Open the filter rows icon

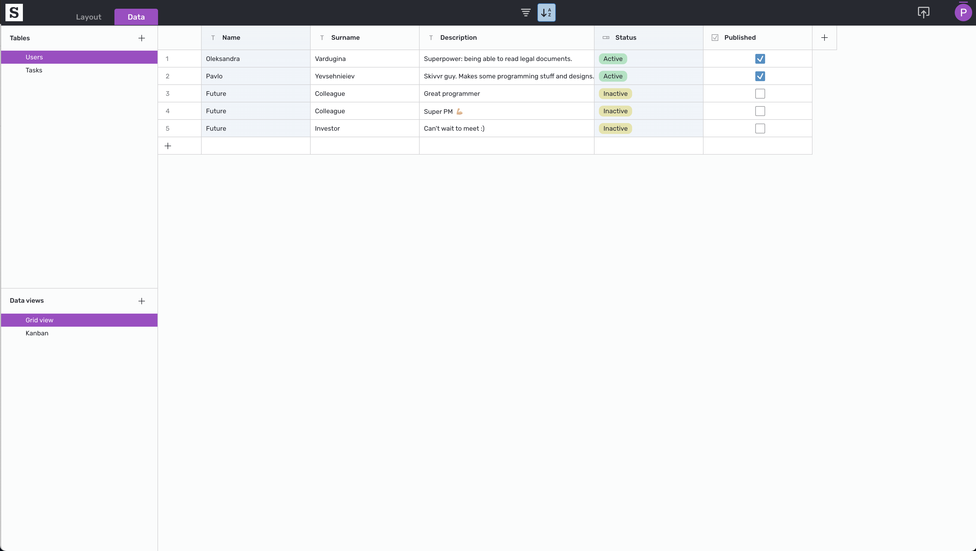[x=526, y=13]
